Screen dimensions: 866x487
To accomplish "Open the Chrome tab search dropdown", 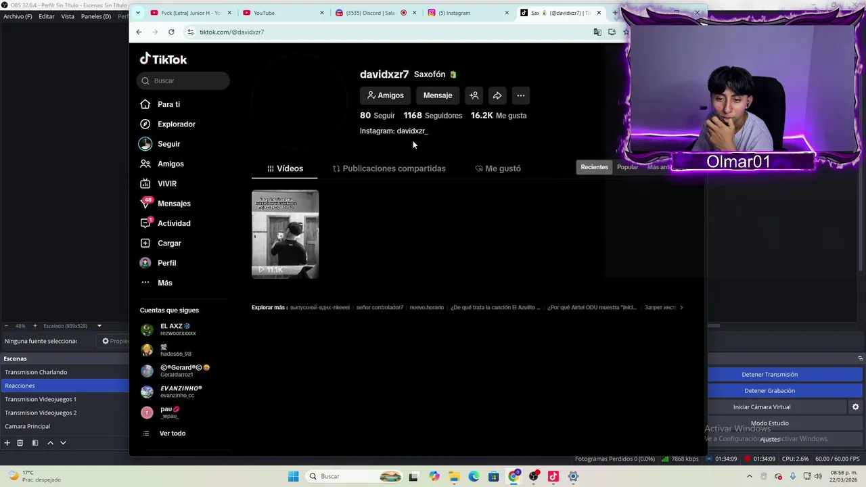I will [138, 12].
